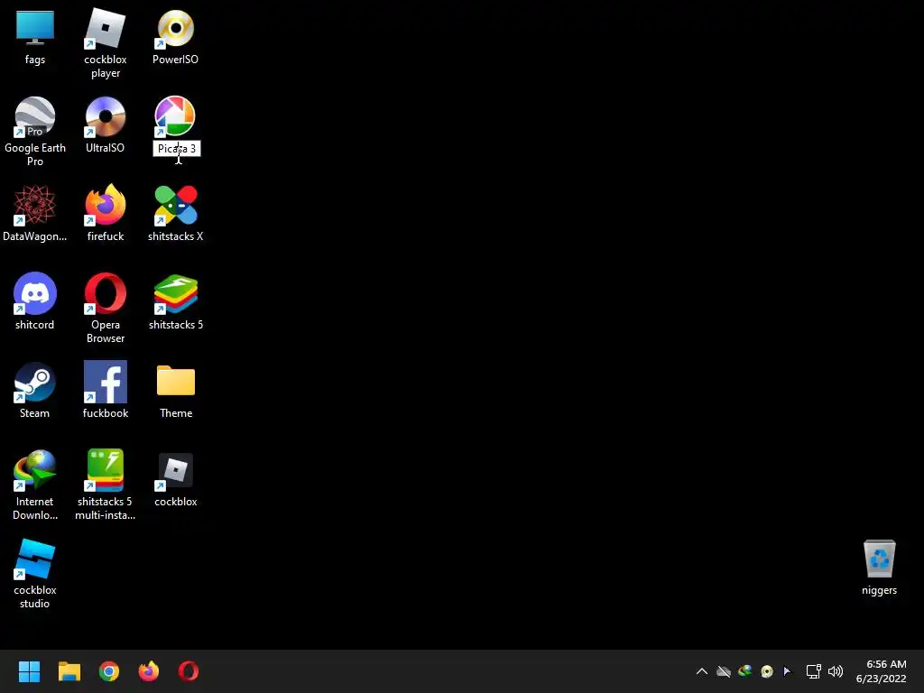Open the volume speaker control
The height and width of the screenshot is (693, 924).
click(836, 671)
